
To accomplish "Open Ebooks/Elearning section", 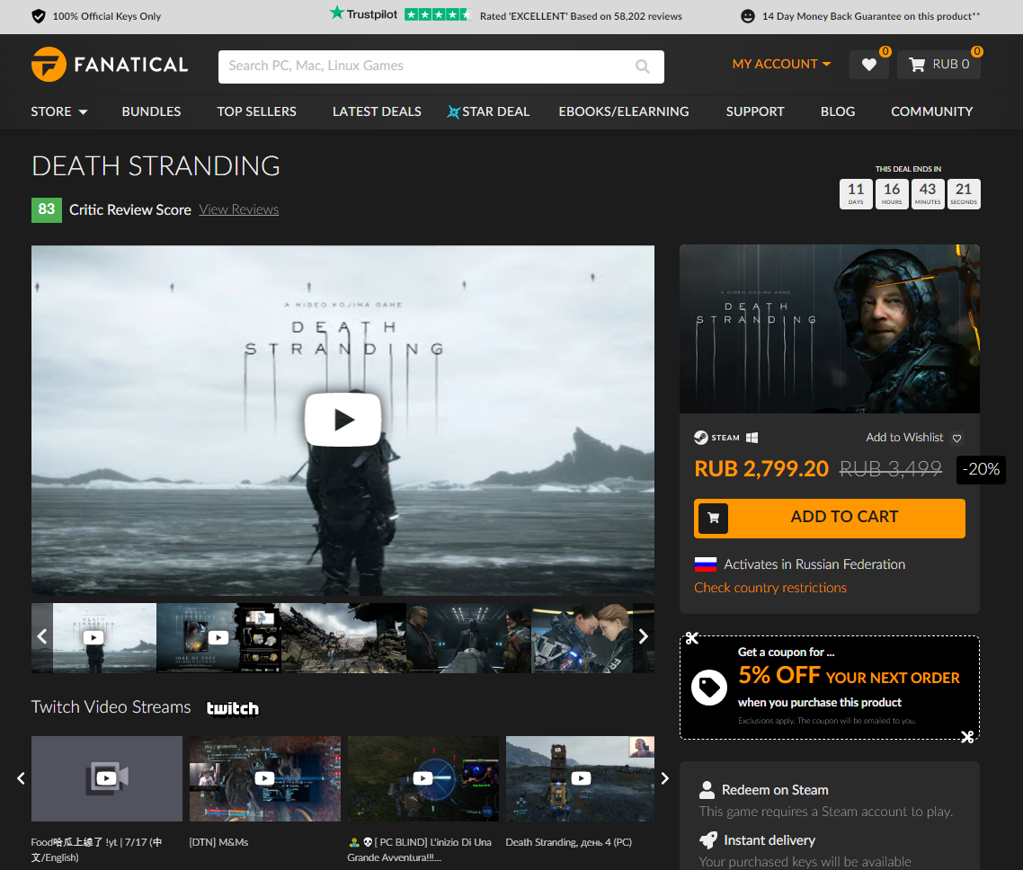I will point(623,111).
